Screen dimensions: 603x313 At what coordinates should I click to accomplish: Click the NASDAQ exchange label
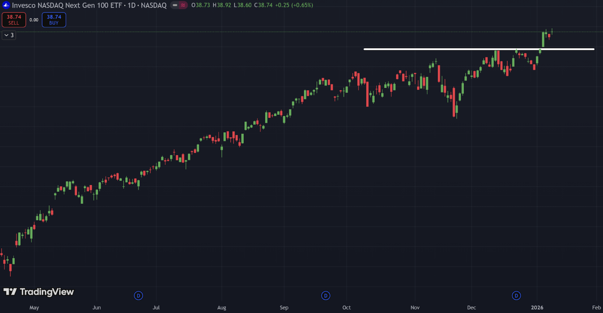[x=154, y=5]
